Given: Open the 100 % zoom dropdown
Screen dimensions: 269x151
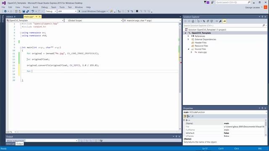Looking at the screenshot, I should pos(15,132).
